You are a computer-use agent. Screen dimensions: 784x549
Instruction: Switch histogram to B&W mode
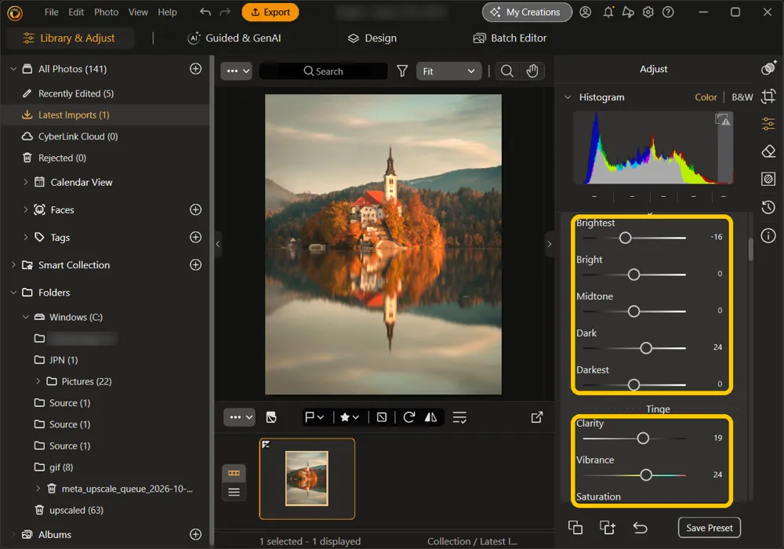(x=742, y=97)
